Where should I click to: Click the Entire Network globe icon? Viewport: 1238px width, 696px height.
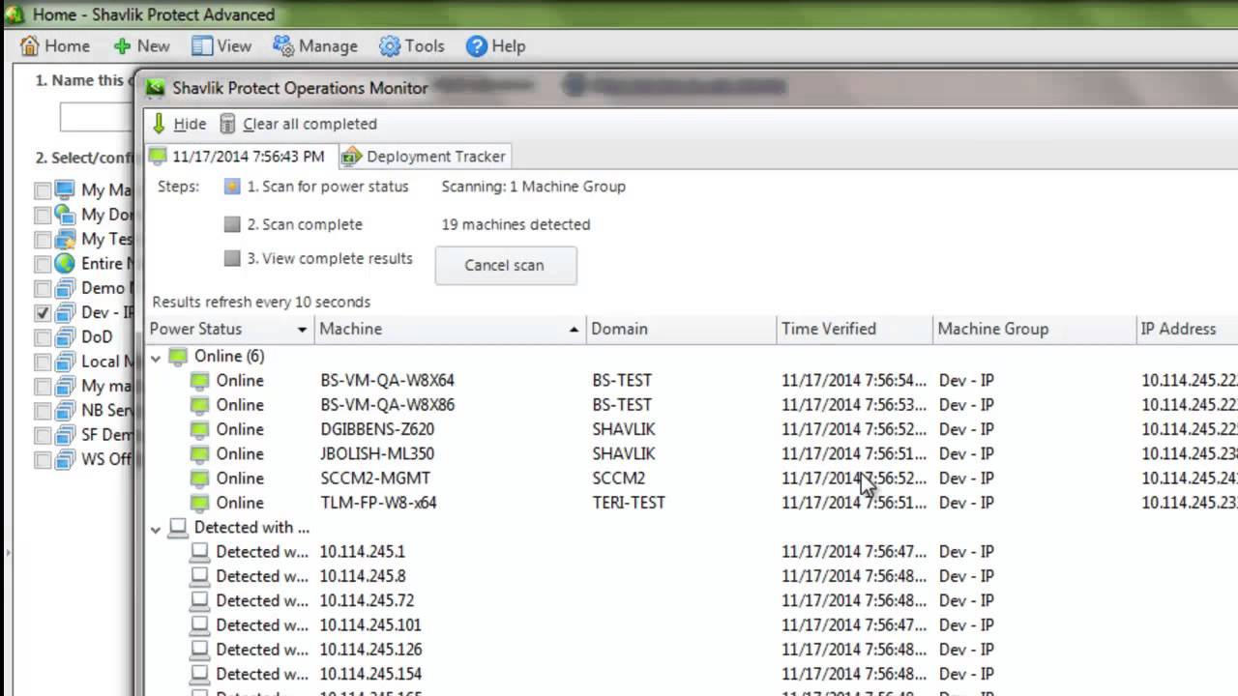click(65, 263)
